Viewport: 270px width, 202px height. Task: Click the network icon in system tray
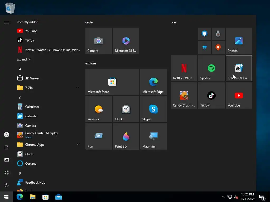(230, 197)
